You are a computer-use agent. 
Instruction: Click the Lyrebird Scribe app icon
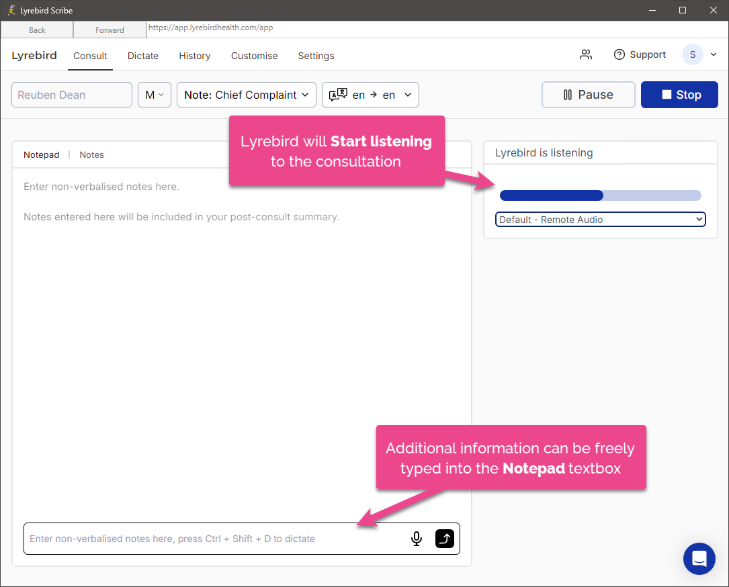pyautogui.click(x=11, y=10)
